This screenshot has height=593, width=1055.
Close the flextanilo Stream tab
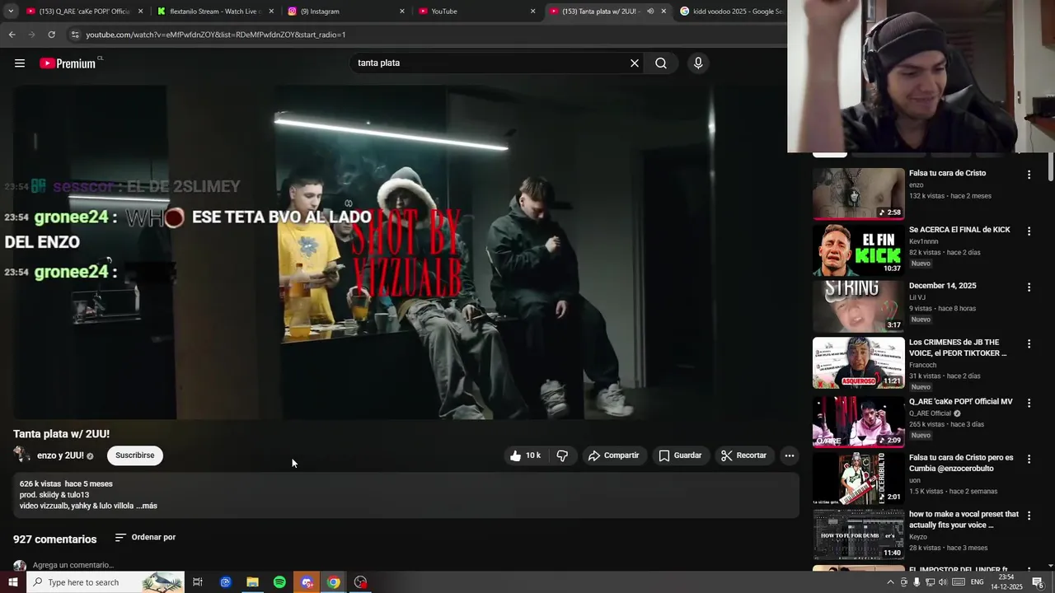point(271,12)
